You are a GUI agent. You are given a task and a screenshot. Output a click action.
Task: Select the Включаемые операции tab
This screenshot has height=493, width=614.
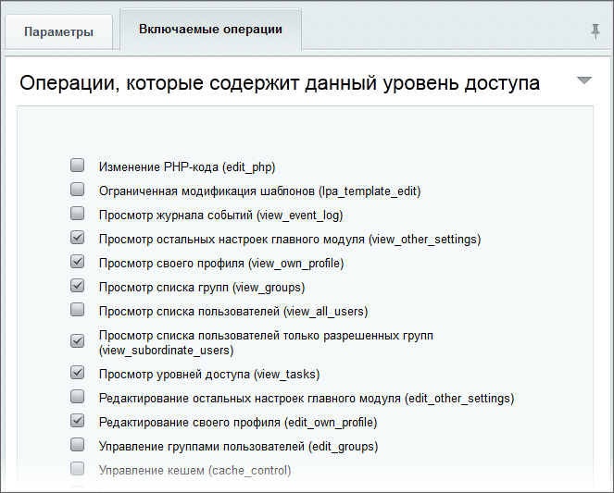pyautogui.click(x=210, y=30)
